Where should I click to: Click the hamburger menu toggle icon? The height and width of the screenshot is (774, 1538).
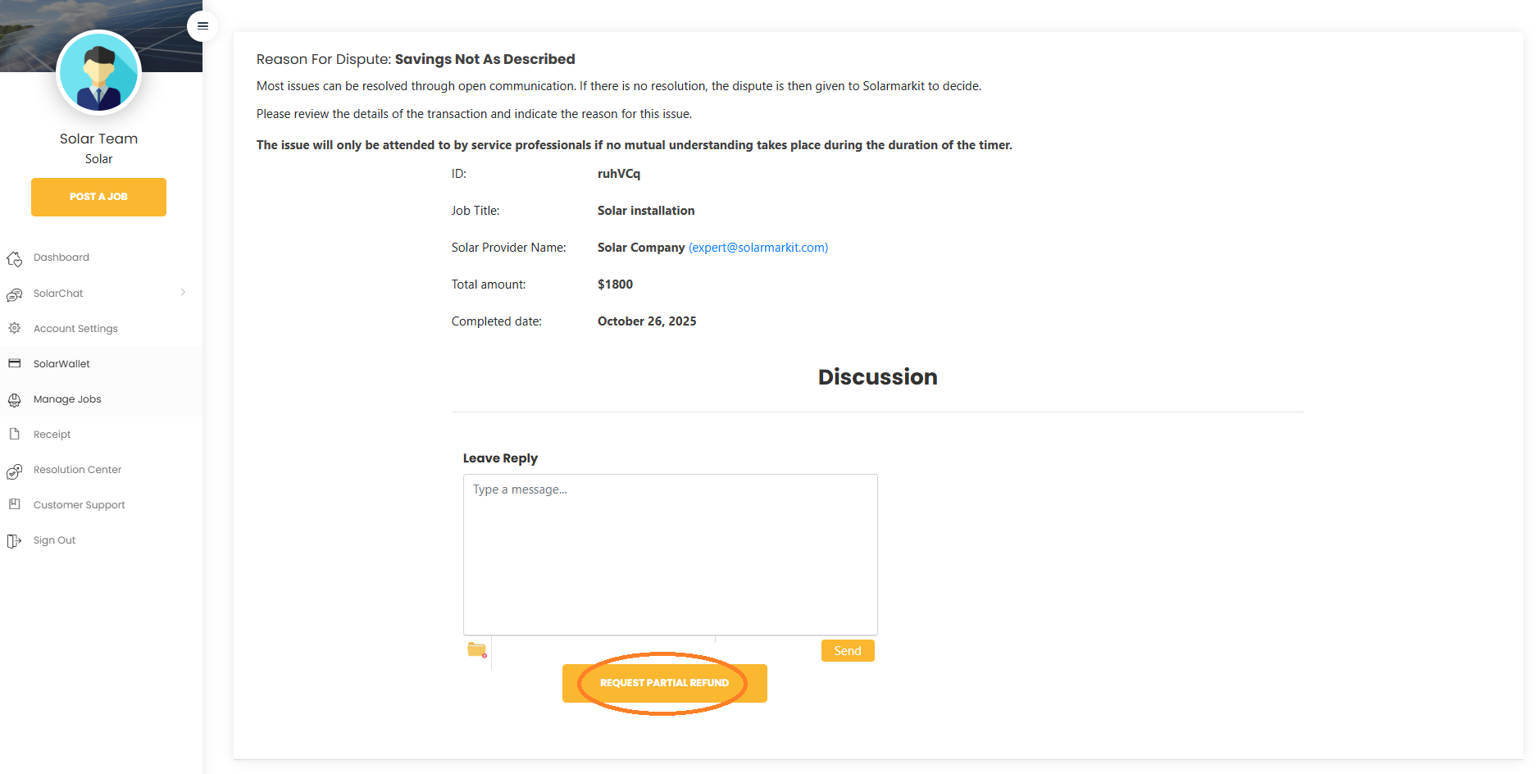coord(202,26)
